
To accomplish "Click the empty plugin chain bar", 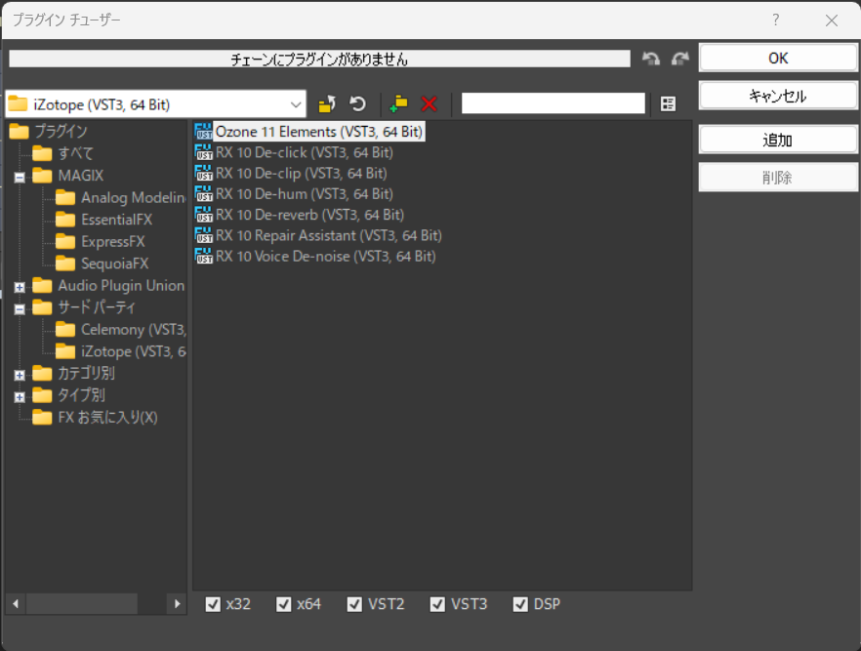I will tap(319, 59).
